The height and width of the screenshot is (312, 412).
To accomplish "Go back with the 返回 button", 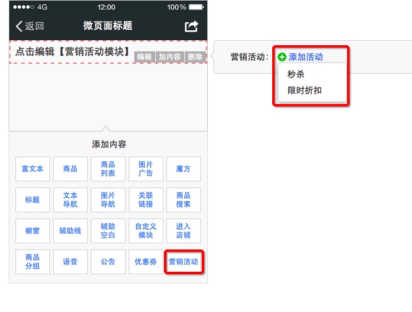I will coord(30,26).
